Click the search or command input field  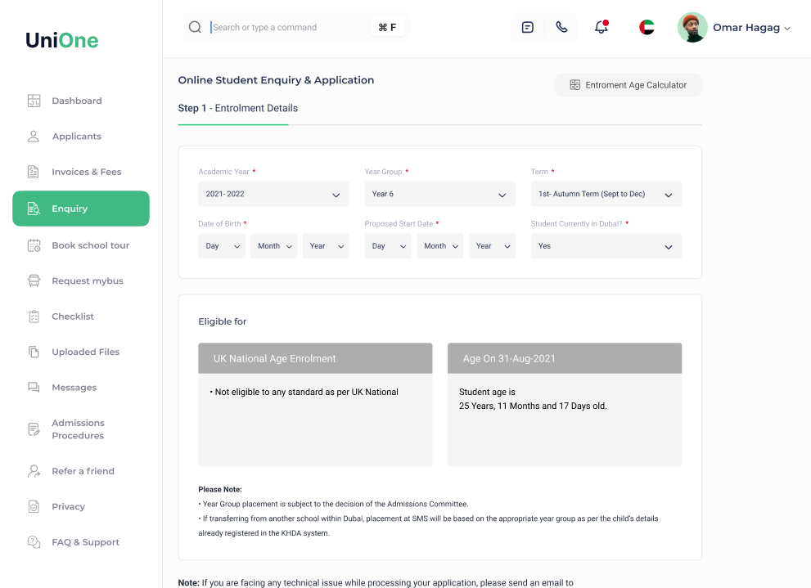[286, 27]
